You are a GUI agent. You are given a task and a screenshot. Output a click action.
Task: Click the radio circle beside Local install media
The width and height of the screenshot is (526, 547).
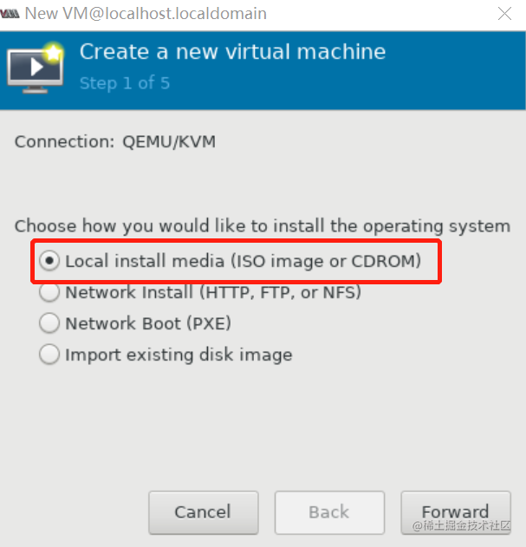[50, 260]
